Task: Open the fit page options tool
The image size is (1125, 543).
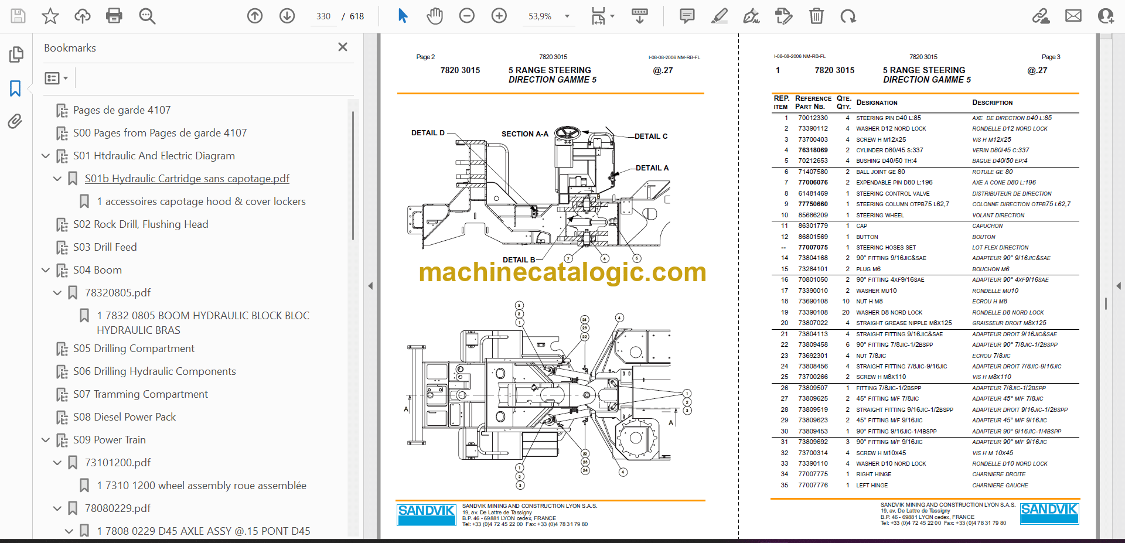Action: click(602, 16)
